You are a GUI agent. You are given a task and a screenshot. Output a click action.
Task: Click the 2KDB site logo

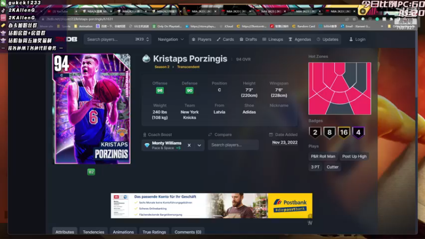pos(67,39)
